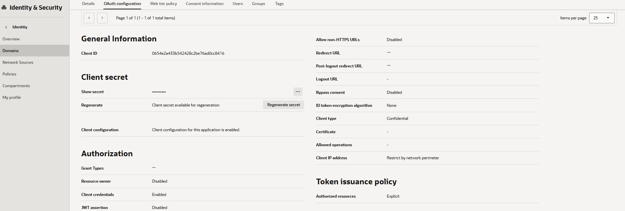Open the Web tier policy tab
625x211 pixels.
(x=163, y=4)
